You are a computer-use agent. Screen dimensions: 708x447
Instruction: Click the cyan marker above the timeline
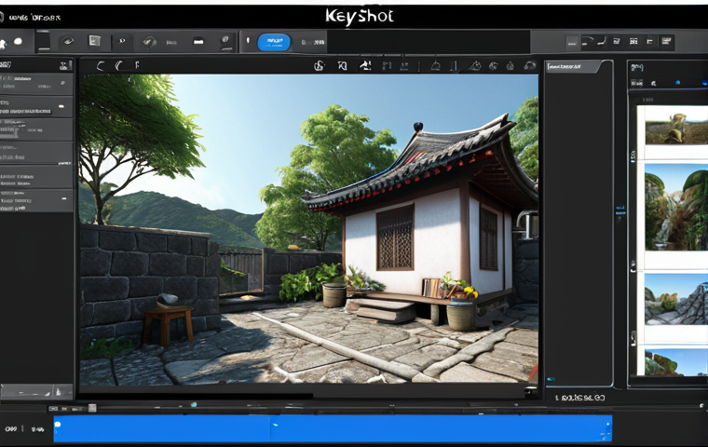[194, 404]
